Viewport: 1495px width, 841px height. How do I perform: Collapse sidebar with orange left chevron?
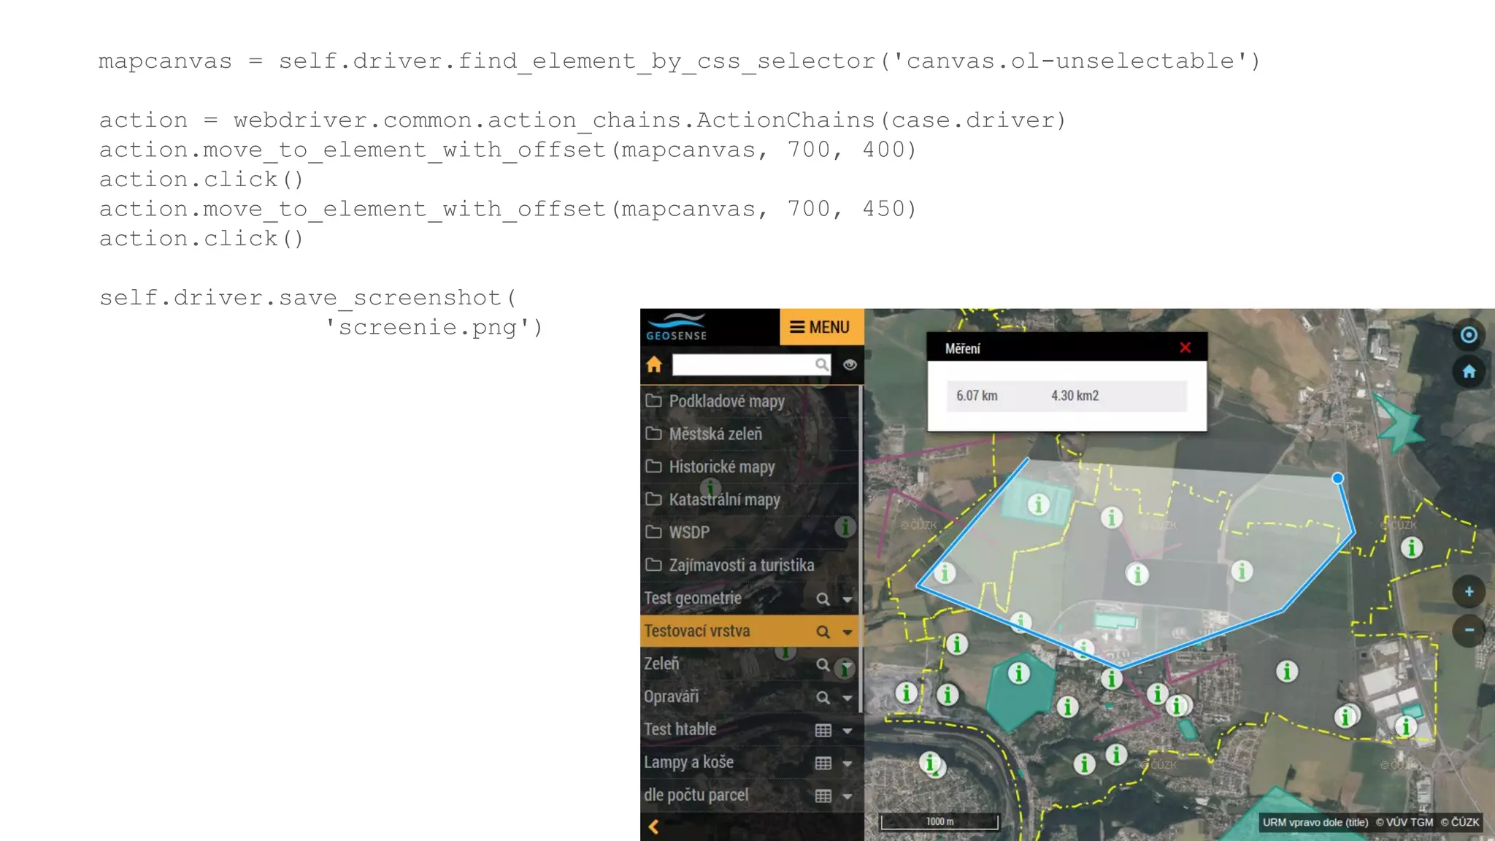[654, 826]
